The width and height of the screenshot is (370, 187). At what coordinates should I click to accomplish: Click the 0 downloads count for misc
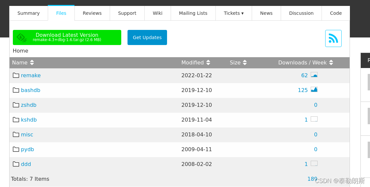click(316, 134)
